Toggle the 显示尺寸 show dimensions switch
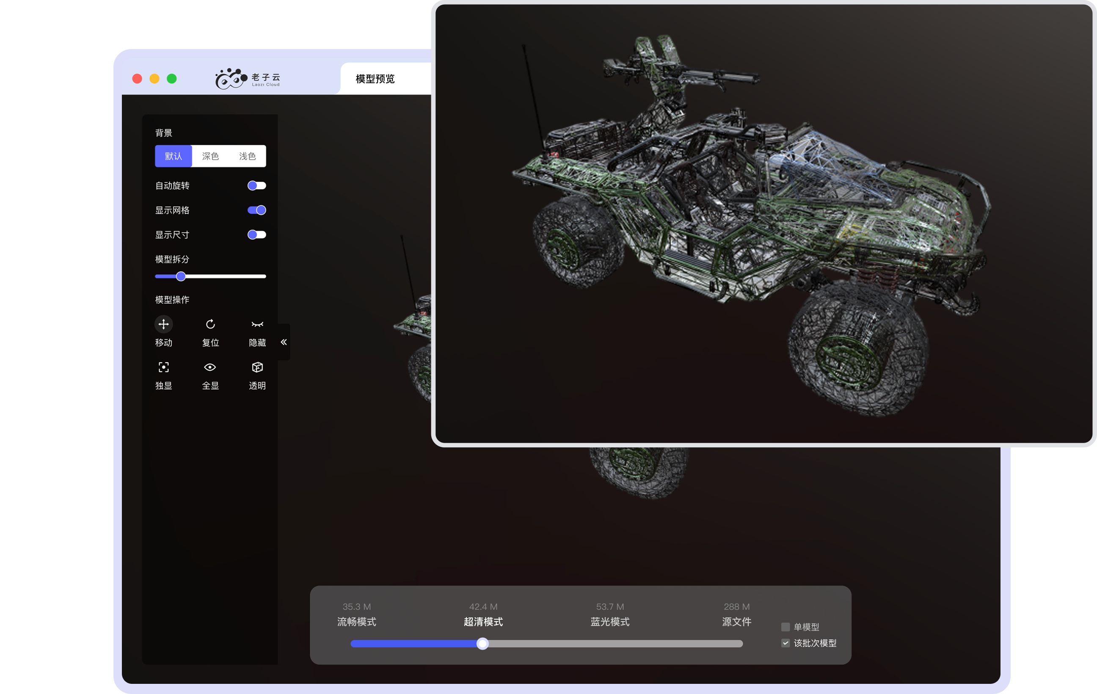Viewport: 1097px width, 694px height. (x=256, y=234)
